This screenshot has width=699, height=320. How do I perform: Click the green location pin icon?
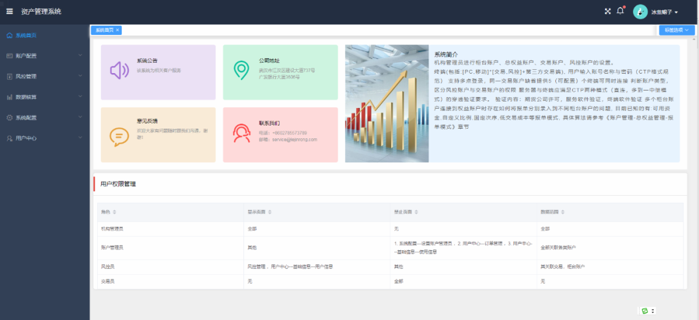click(x=241, y=70)
